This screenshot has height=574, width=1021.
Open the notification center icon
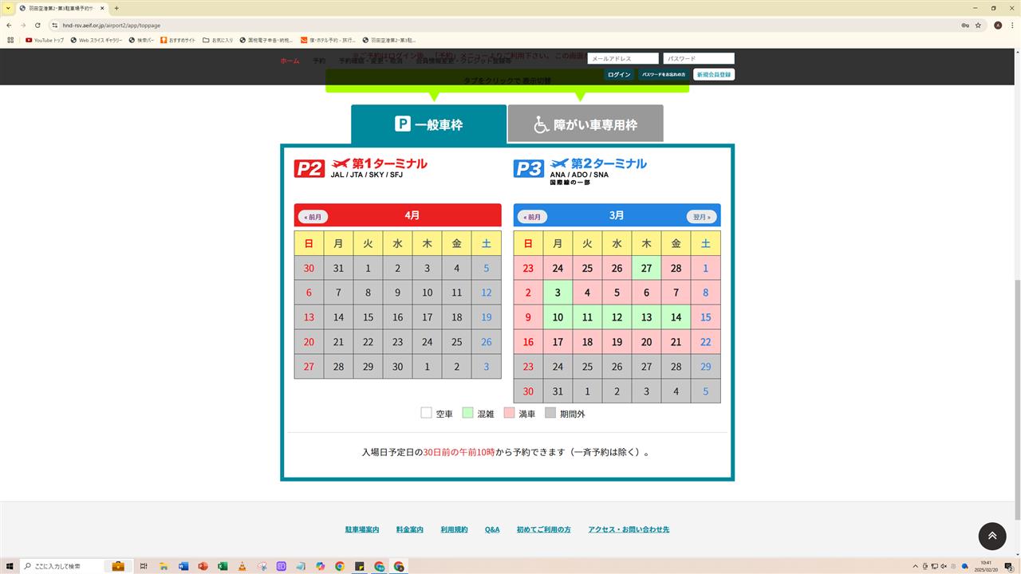click(x=1008, y=566)
